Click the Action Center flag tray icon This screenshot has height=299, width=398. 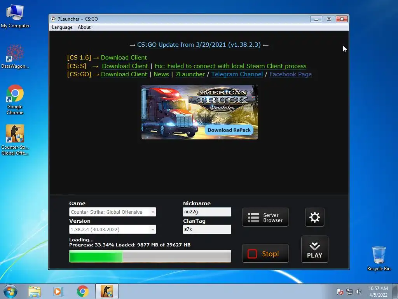pyautogui.click(x=340, y=292)
